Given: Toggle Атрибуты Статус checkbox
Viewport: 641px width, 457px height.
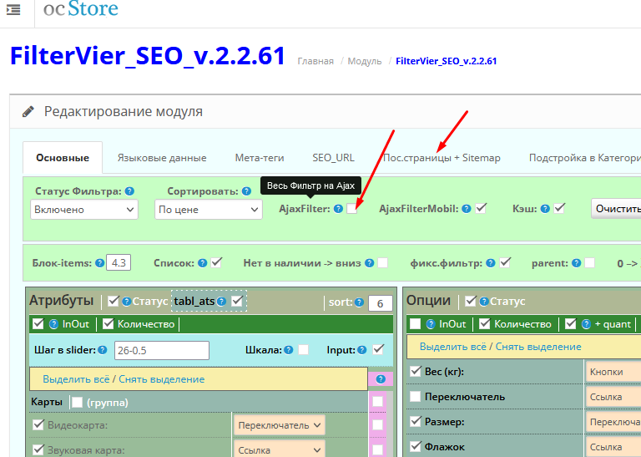Looking at the screenshot, I should [114, 301].
